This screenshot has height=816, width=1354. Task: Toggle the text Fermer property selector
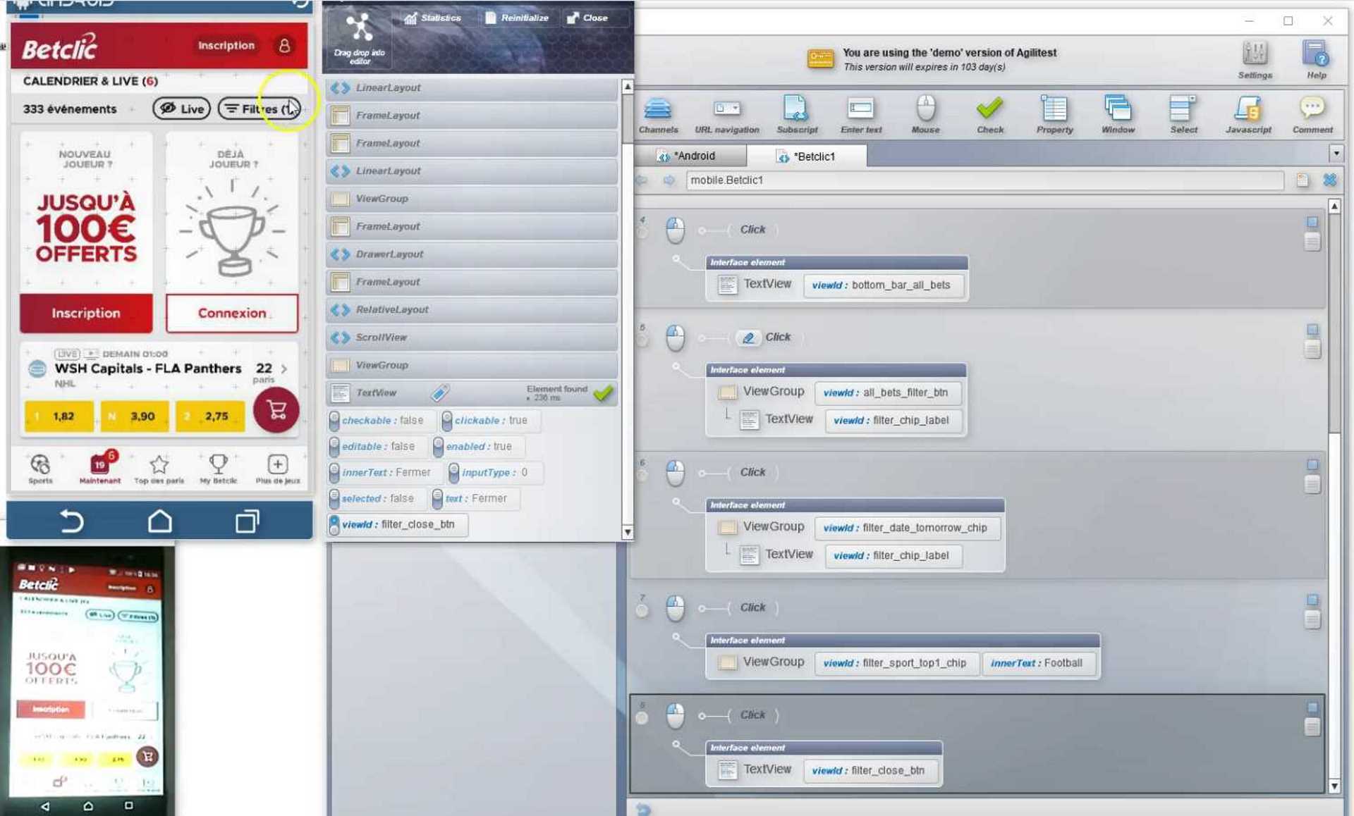(437, 499)
